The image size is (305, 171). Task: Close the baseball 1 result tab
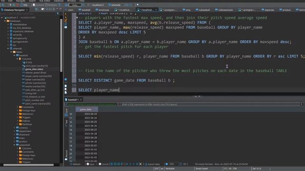click(x=81, y=100)
